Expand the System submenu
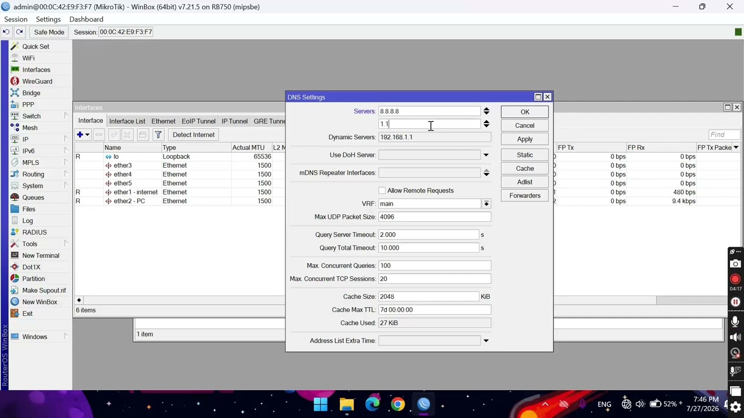The height and width of the screenshot is (418, 744). tap(66, 186)
